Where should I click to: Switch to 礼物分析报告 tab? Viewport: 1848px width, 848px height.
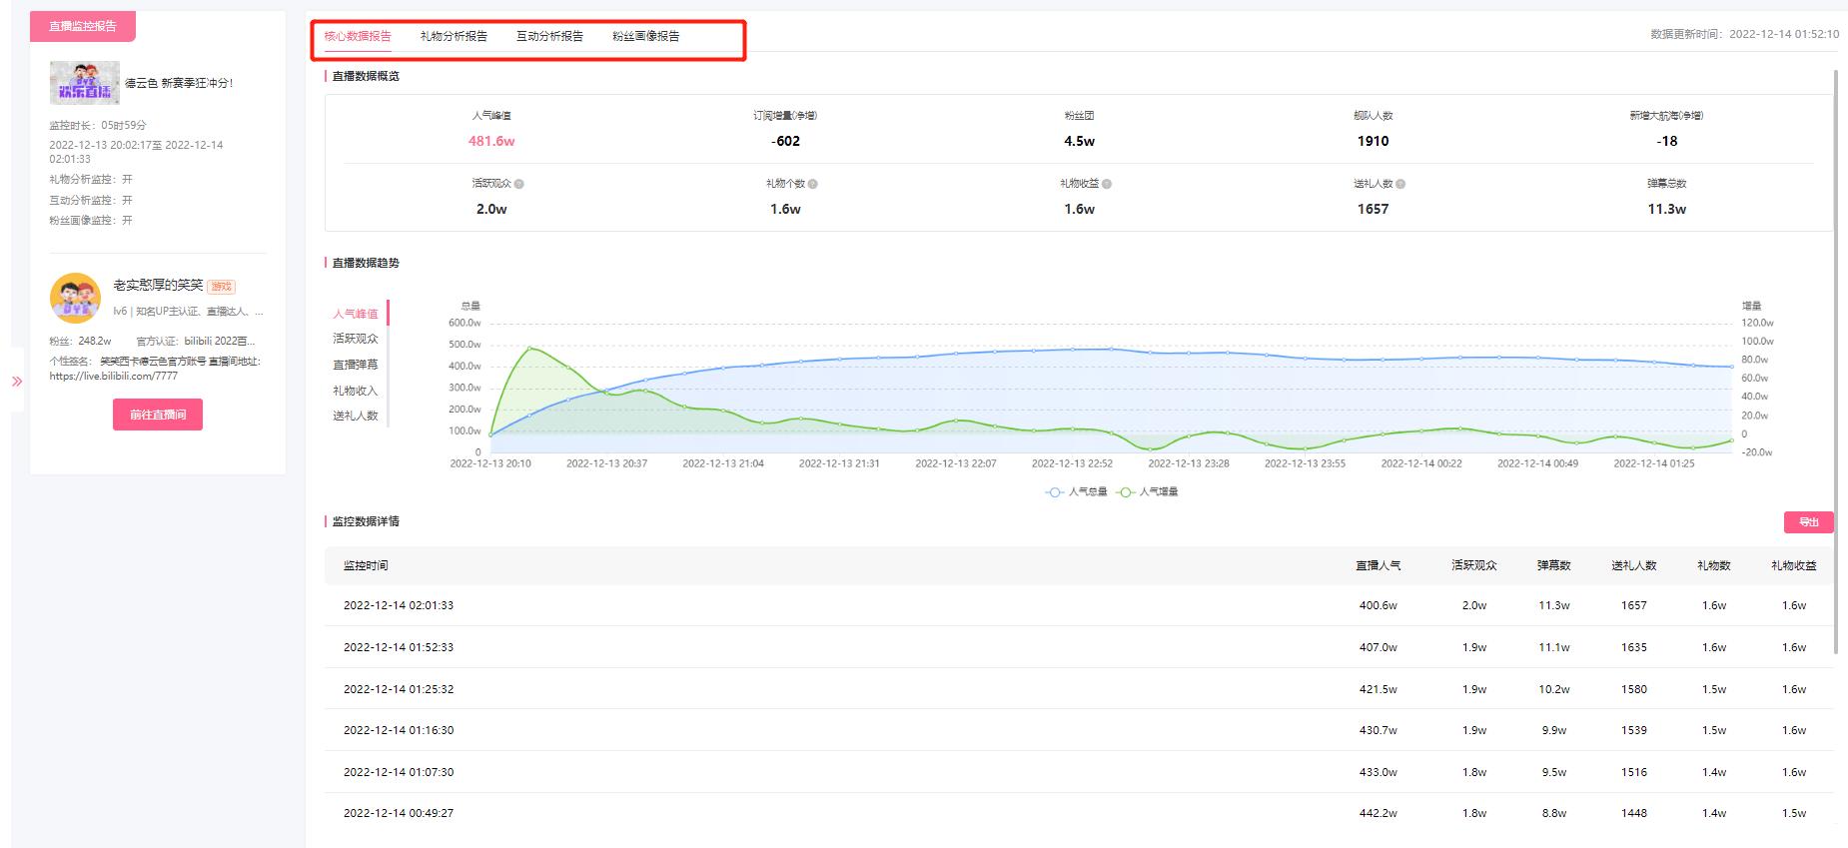(454, 37)
